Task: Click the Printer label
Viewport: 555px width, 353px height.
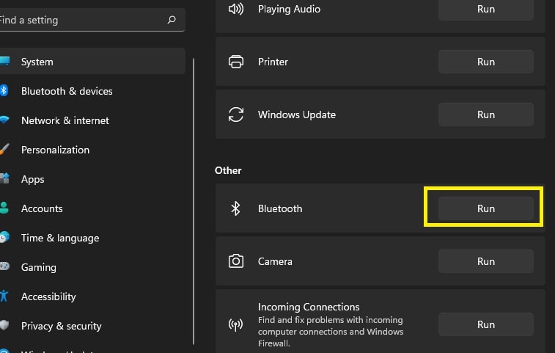Action: click(273, 62)
